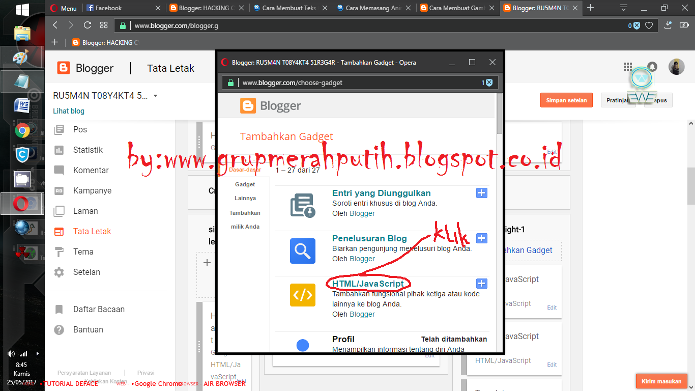Open the Blogger notifications bell
This screenshot has width=695, height=391.
coord(652,67)
